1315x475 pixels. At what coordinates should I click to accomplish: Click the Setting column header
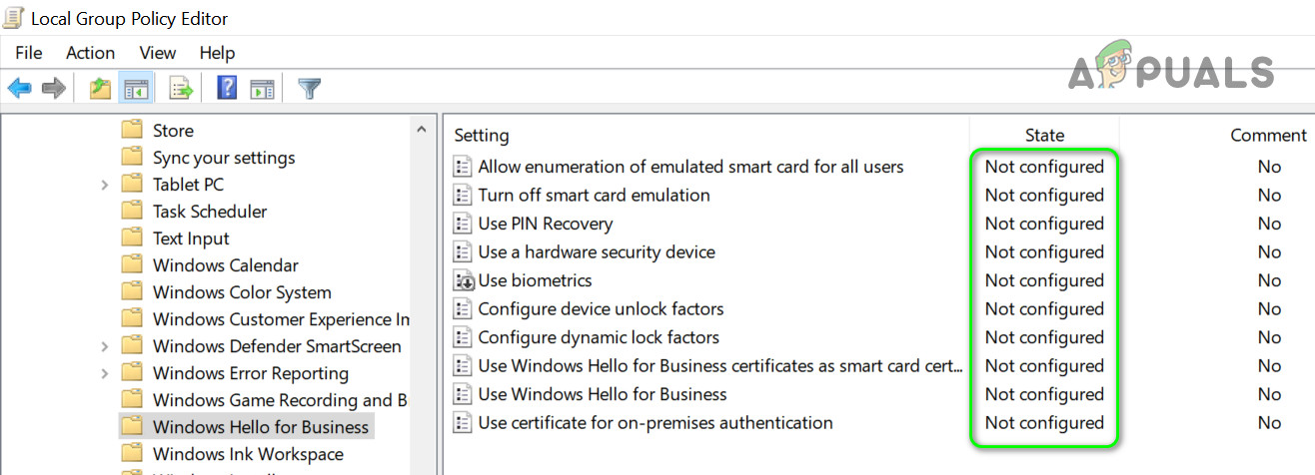click(x=482, y=135)
